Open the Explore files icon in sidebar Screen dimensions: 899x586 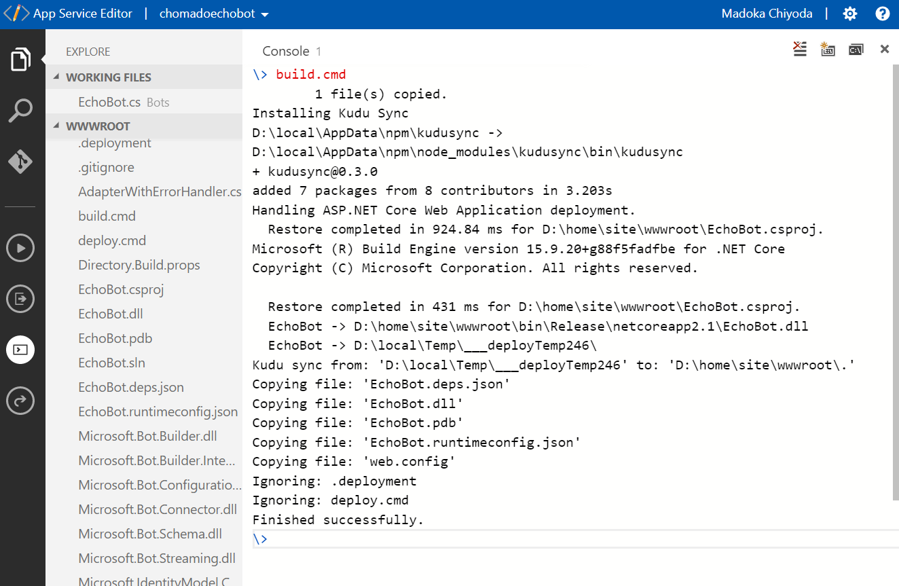20,60
